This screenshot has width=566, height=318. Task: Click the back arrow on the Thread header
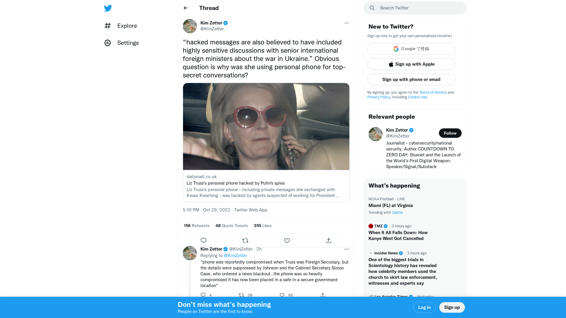(x=185, y=8)
